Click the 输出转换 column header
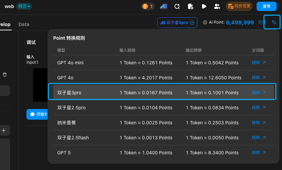The height and width of the screenshot is (170, 282). tap(194, 50)
